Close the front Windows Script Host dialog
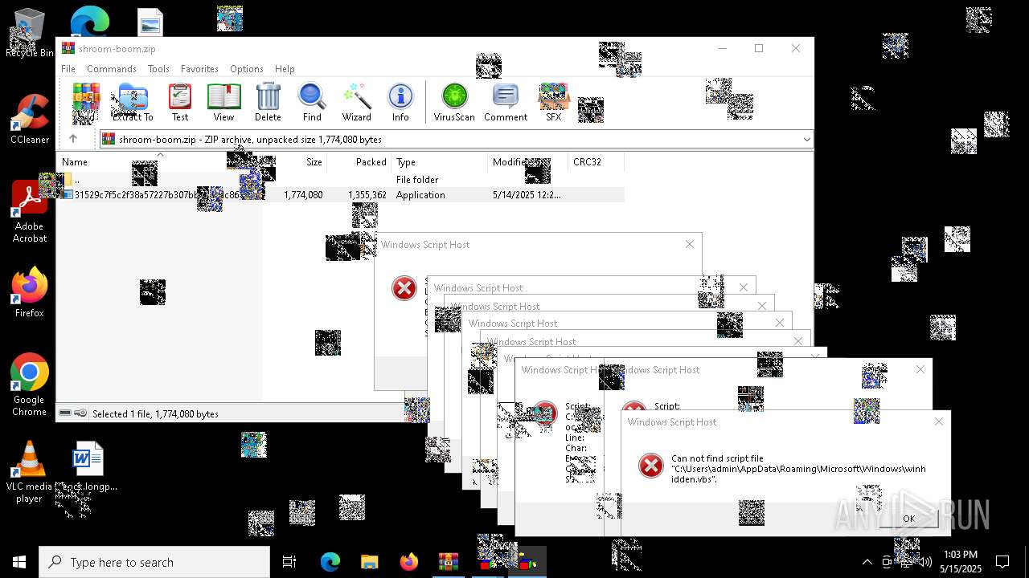 coord(939,421)
